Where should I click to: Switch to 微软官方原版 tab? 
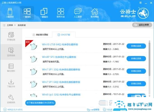(40, 34)
